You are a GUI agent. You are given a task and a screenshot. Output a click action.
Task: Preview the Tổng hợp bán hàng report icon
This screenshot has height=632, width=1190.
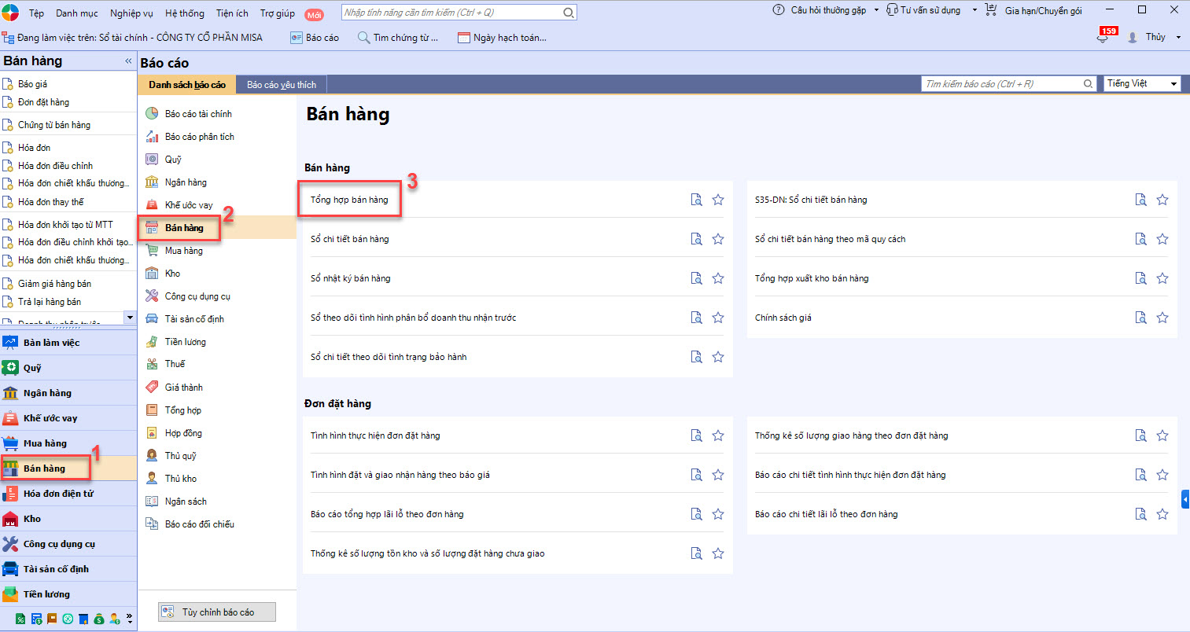(x=696, y=200)
